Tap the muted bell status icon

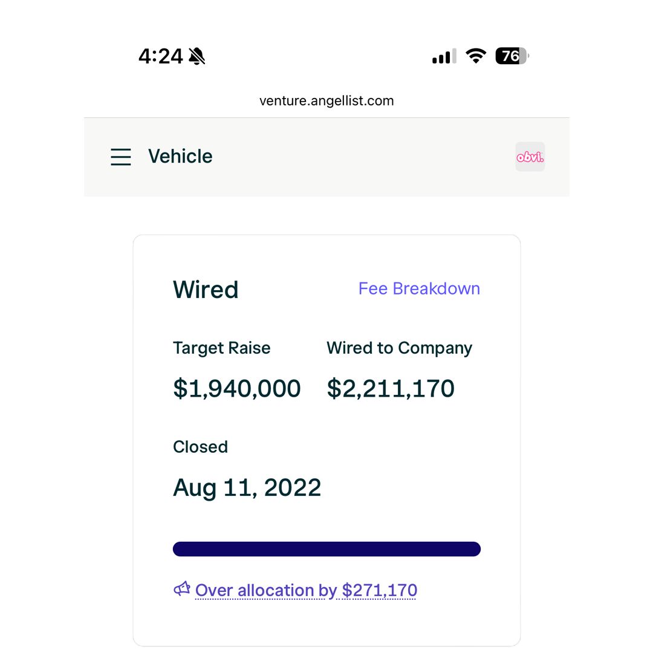click(197, 56)
